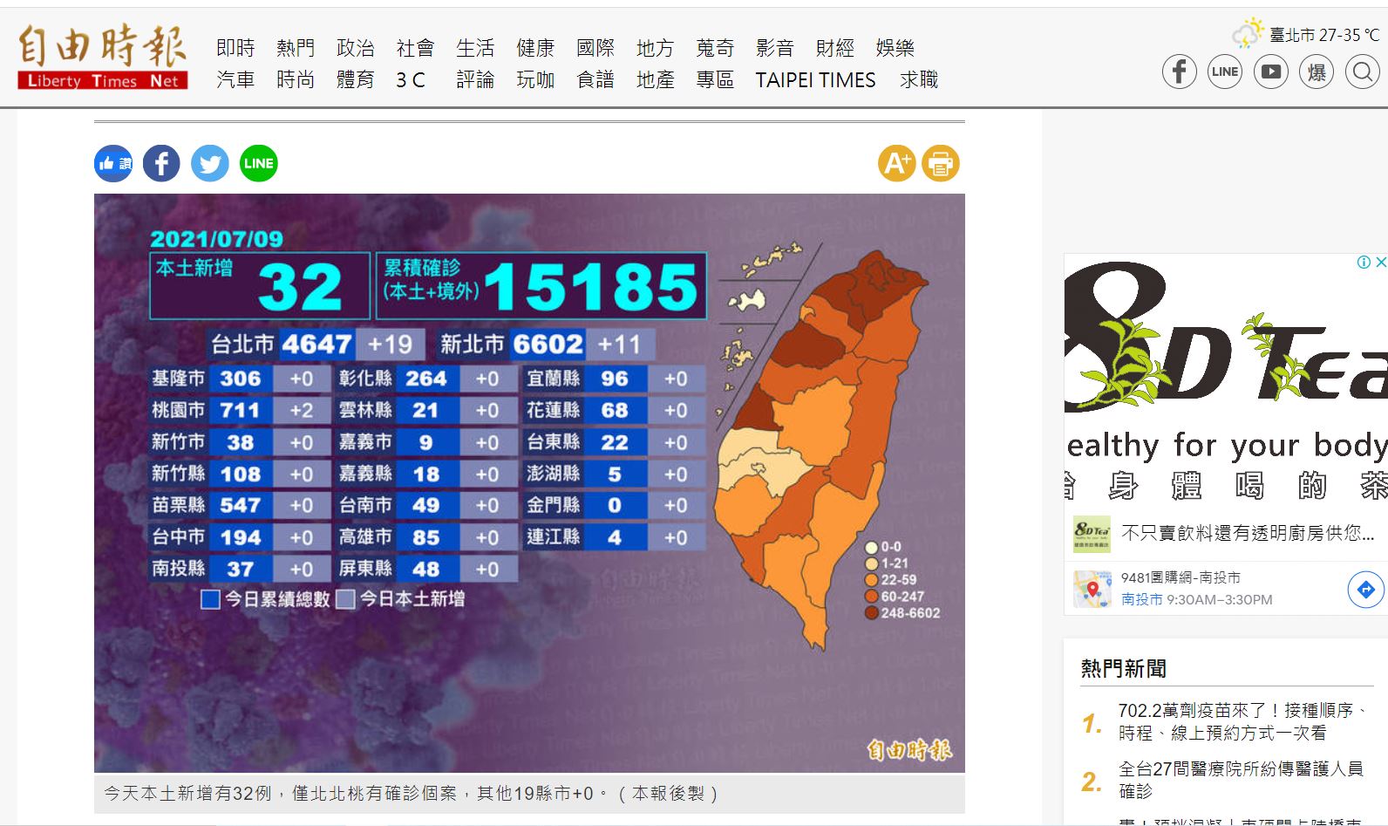Image resolution: width=1388 pixels, height=826 pixels.
Task: Open the 健康 menu
Action: click(x=535, y=48)
